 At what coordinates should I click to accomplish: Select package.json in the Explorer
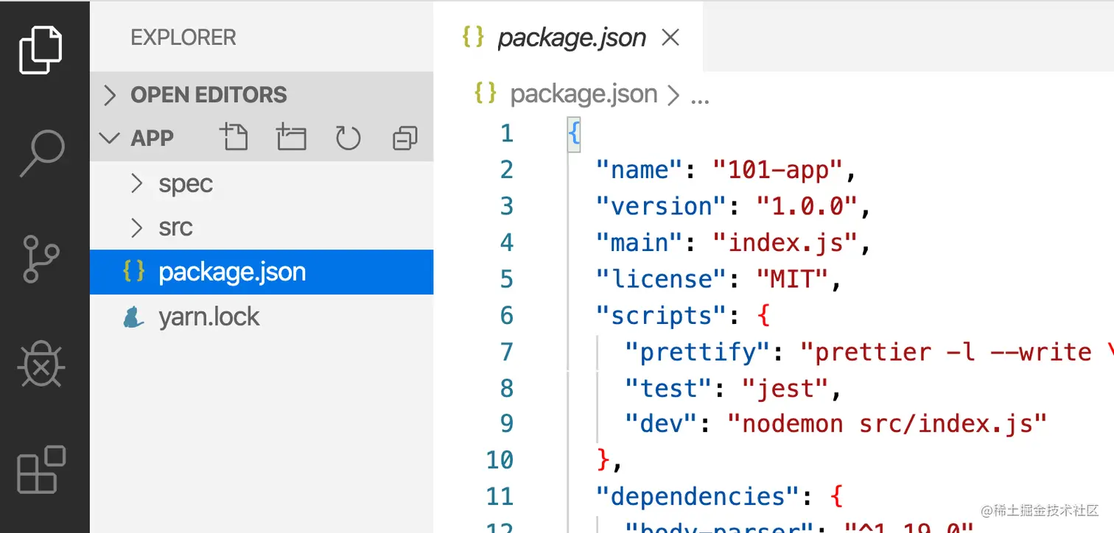click(x=232, y=272)
